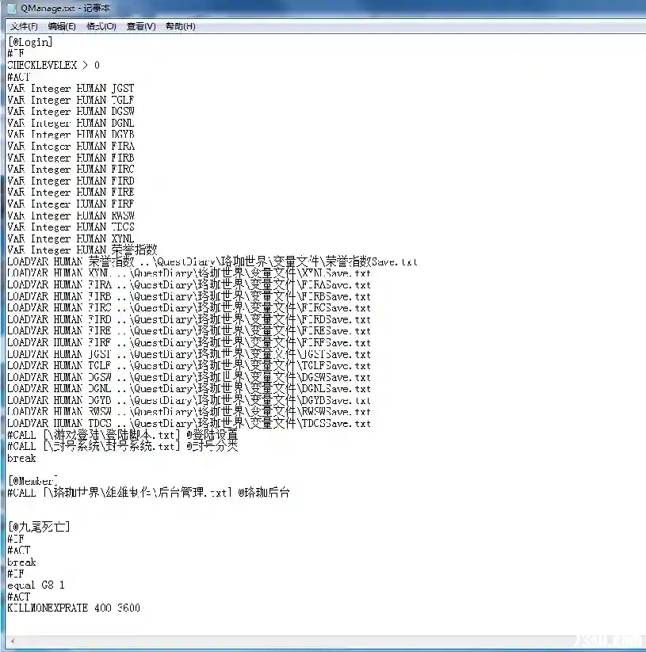This screenshot has height=652, width=646.
Task: Click the #CALL 封号系统.txt line
Action: 123,447
